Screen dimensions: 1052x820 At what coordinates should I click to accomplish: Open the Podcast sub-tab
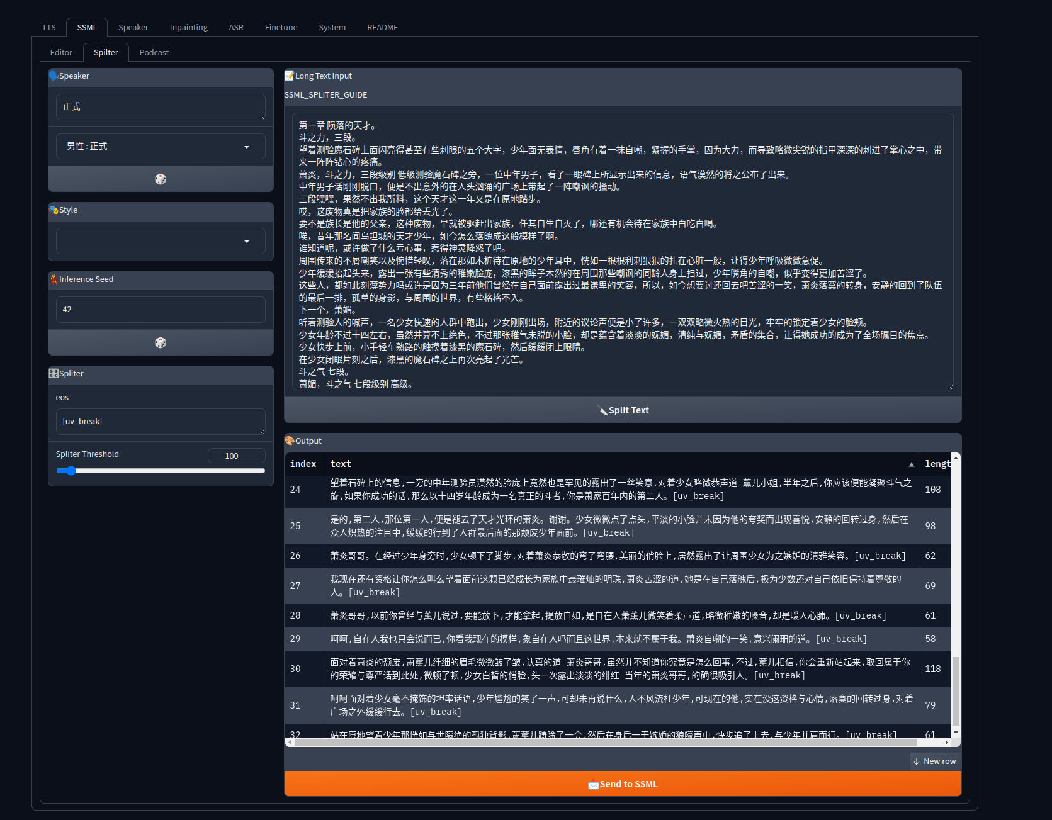pyautogui.click(x=154, y=52)
